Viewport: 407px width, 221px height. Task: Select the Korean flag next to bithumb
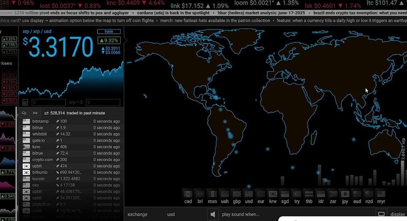[26, 172]
